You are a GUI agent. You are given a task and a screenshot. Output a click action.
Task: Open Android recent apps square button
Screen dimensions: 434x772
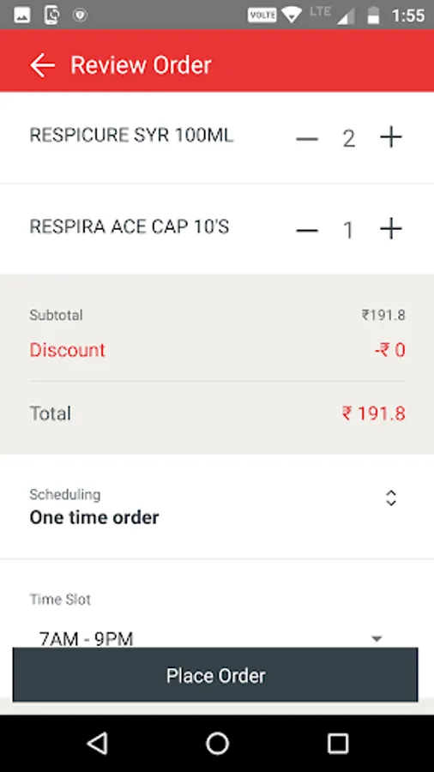click(x=338, y=744)
